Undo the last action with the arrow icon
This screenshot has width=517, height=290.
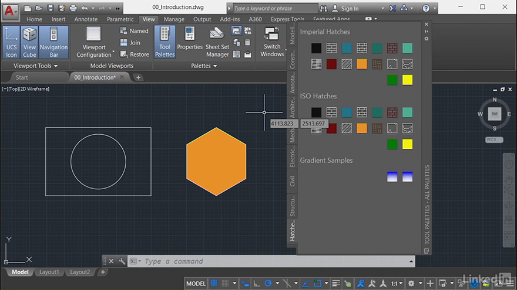coord(85,8)
